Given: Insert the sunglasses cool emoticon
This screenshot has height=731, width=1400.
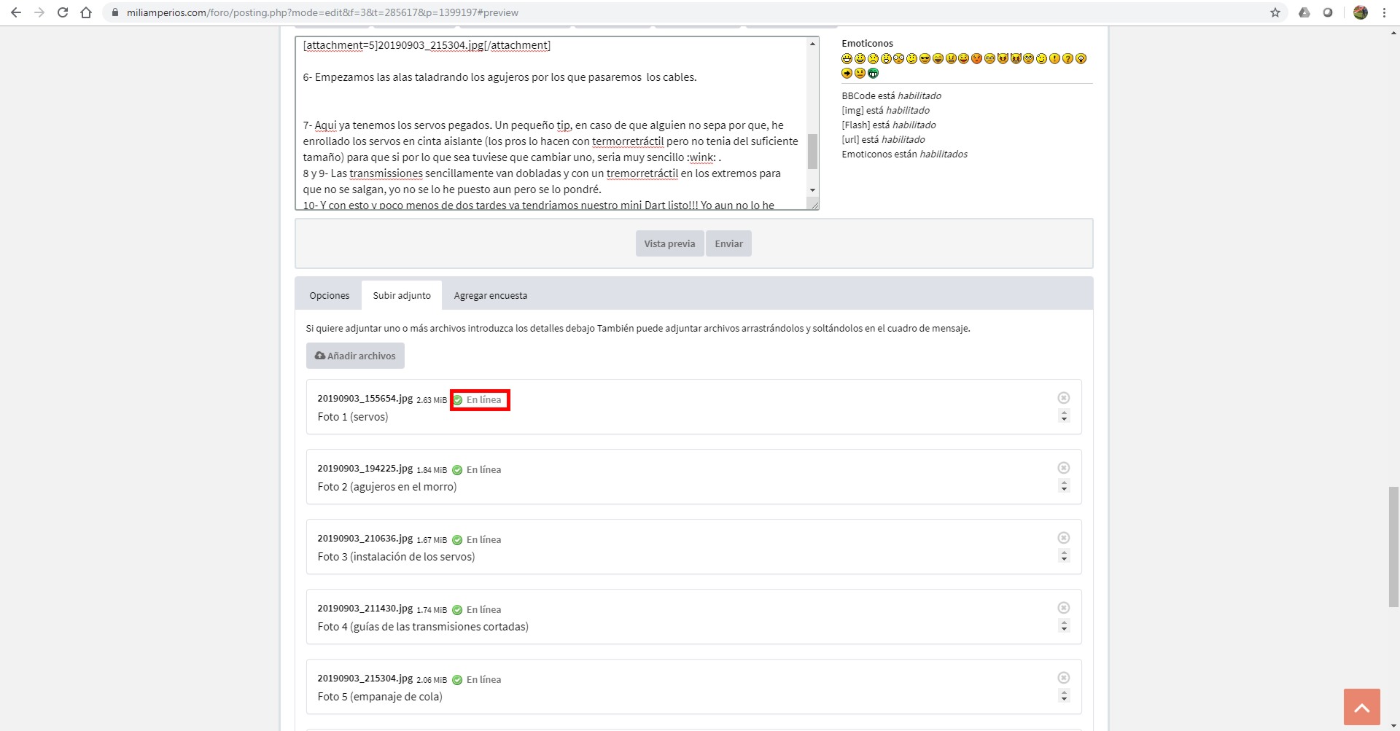Looking at the screenshot, I should [x=925, y=59].
